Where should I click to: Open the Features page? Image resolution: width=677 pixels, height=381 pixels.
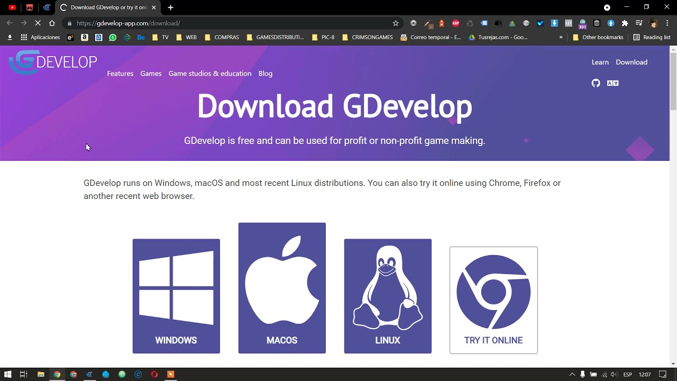(x=120, y=74)
